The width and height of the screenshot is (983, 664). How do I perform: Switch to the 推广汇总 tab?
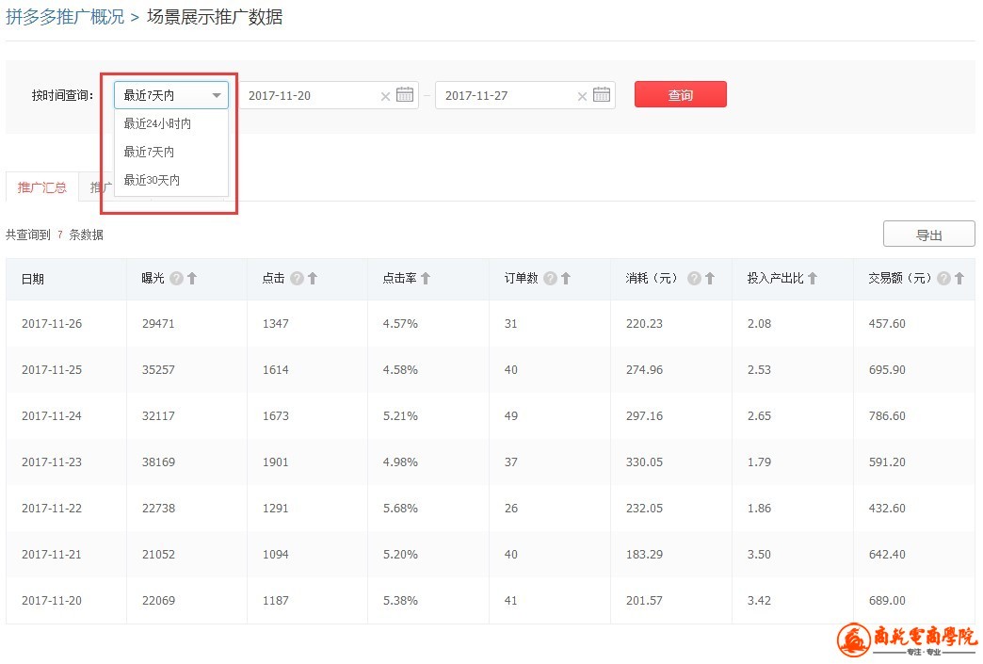[x=42, y=186]
